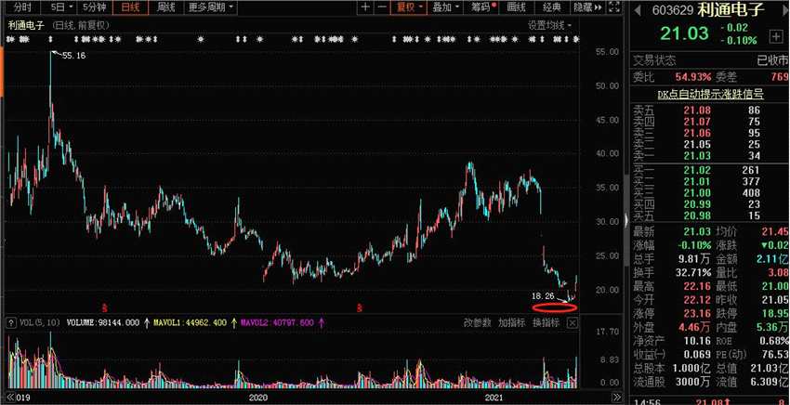Click the VOLUME:98144.000 value

point(103,323)
